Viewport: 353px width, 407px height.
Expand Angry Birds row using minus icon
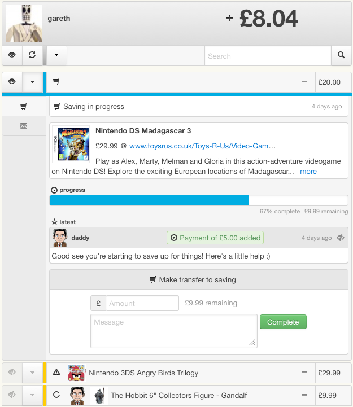pyautogui.click(x=305, y=373)
